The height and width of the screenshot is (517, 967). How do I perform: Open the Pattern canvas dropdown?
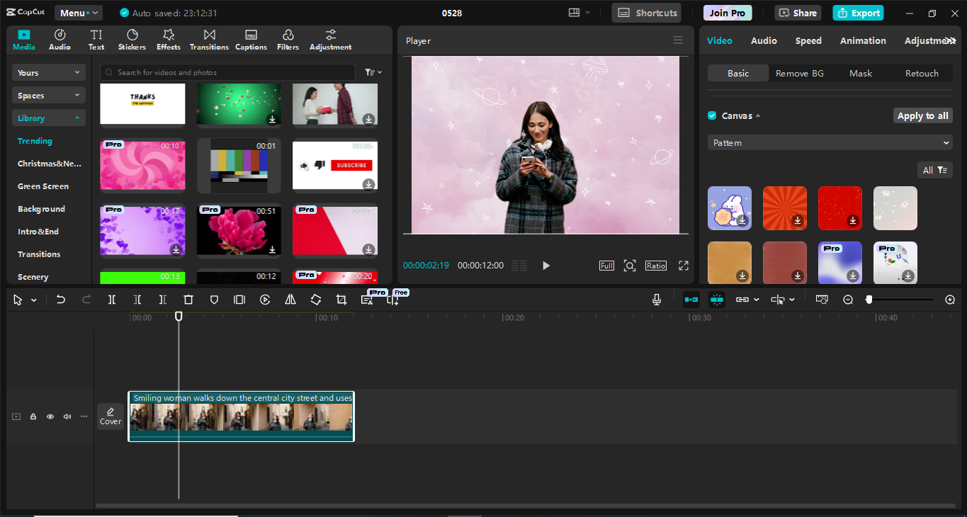(x=829, y=142)
